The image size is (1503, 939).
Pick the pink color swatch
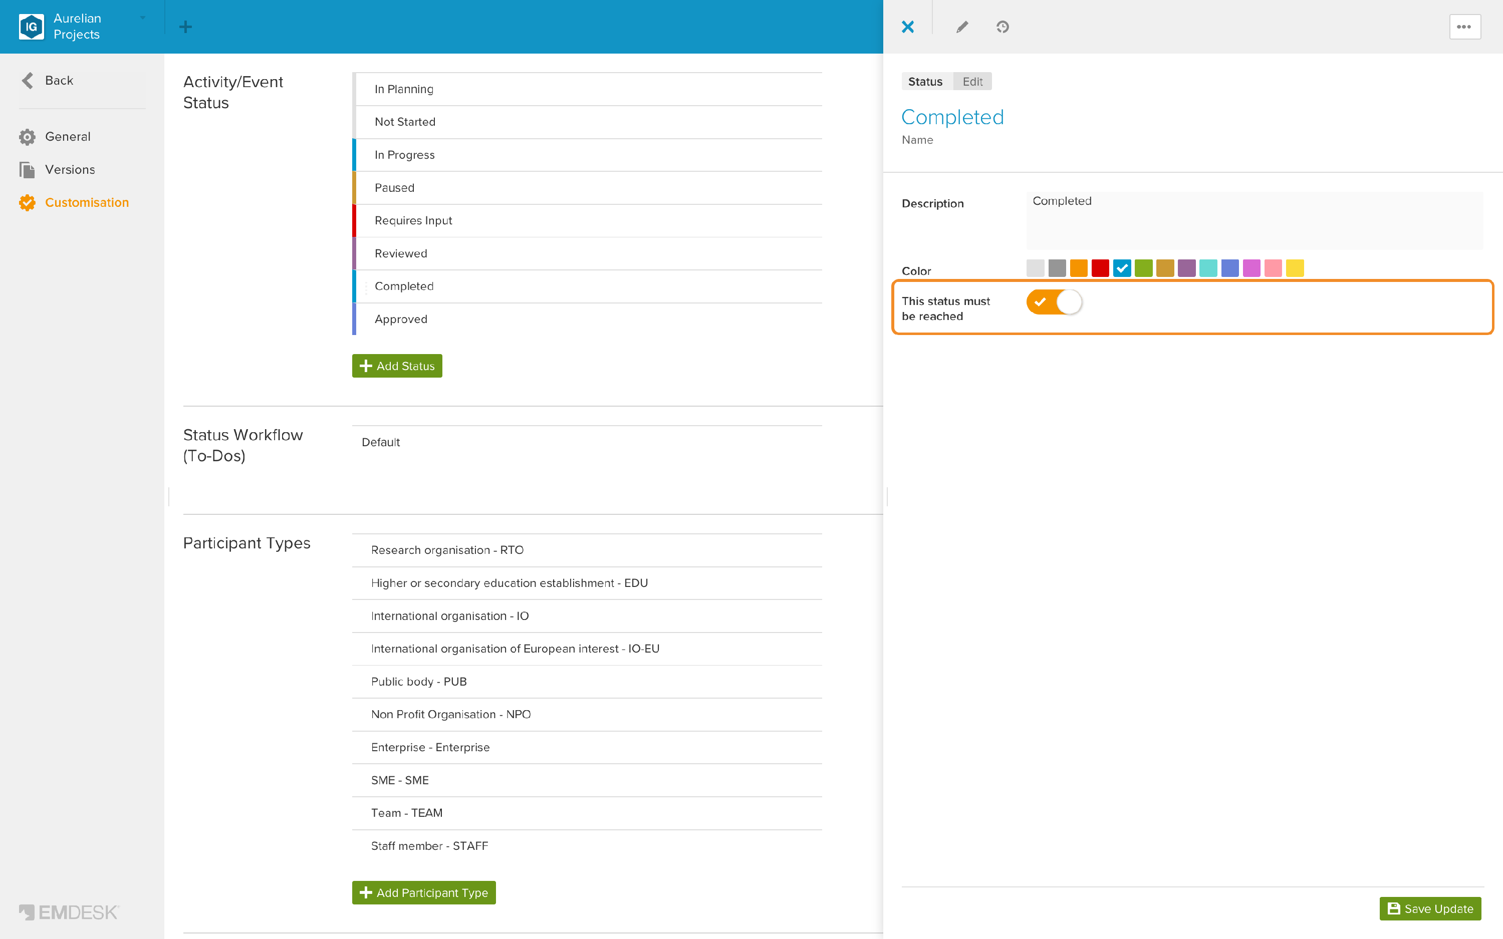coord(1273,268)
